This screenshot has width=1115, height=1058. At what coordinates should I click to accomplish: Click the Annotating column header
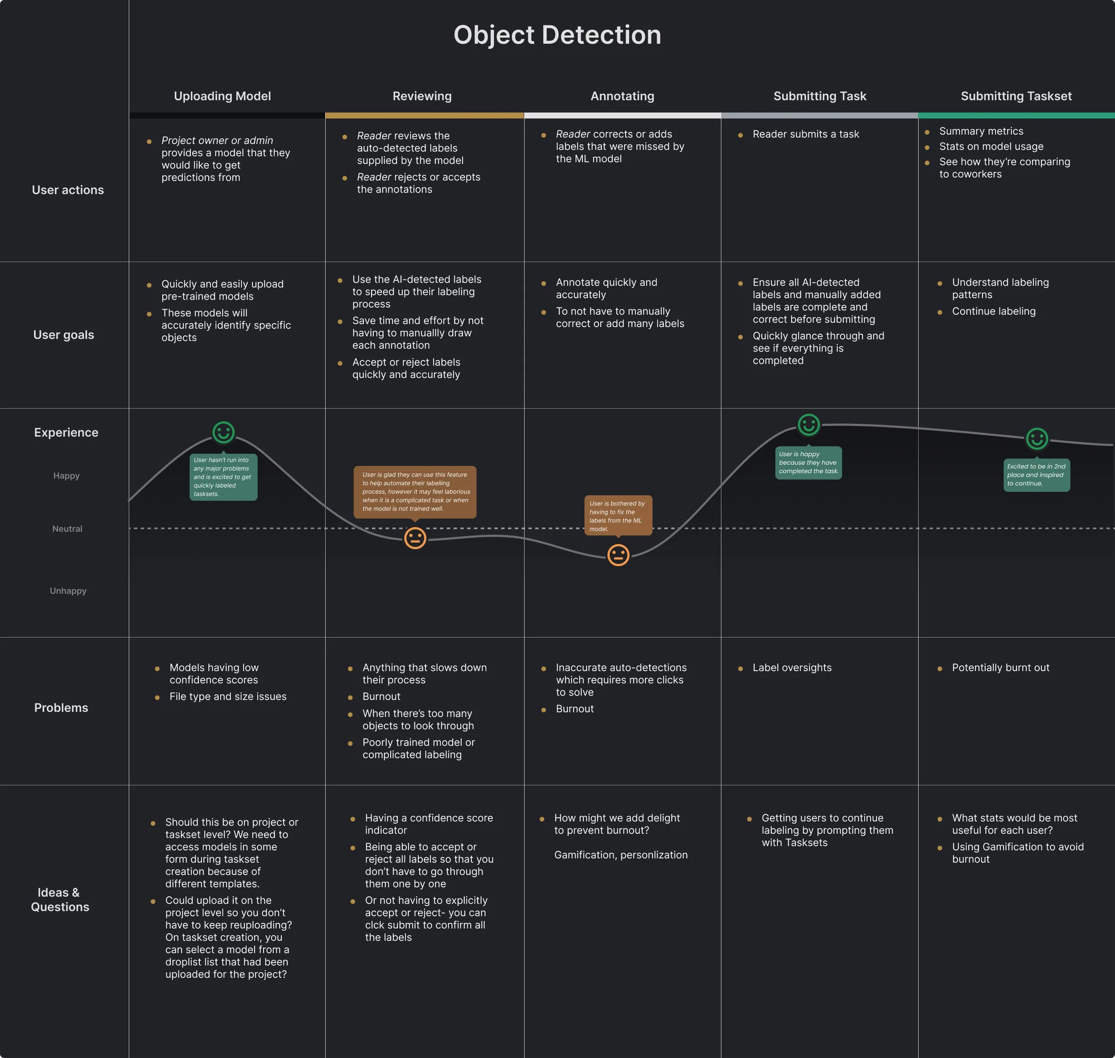point(622,96)
